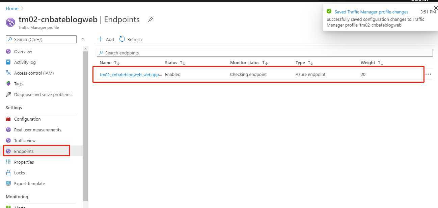The width and height of the screenshot is (438, 208).
Task: Sort by Monitor status column
Action: (x=249, y=63)
